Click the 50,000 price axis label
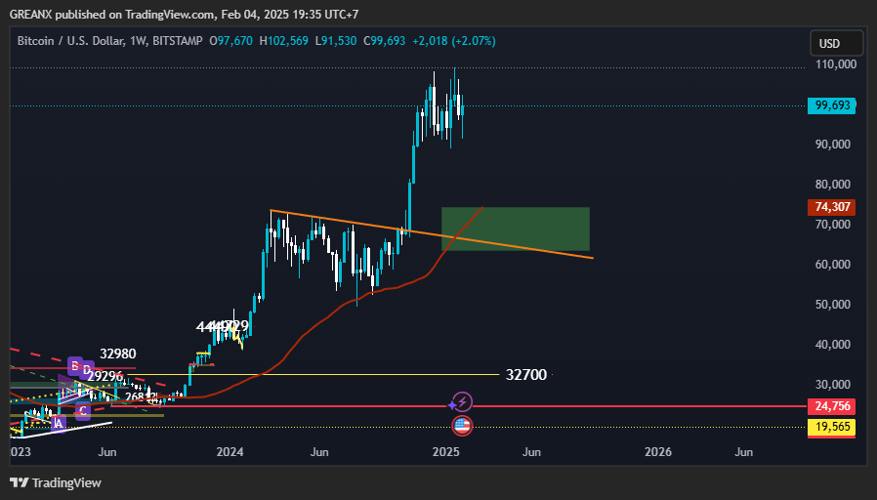Image resolution: width=877 pixels, height=500 pixels. [x=833, y=305]
